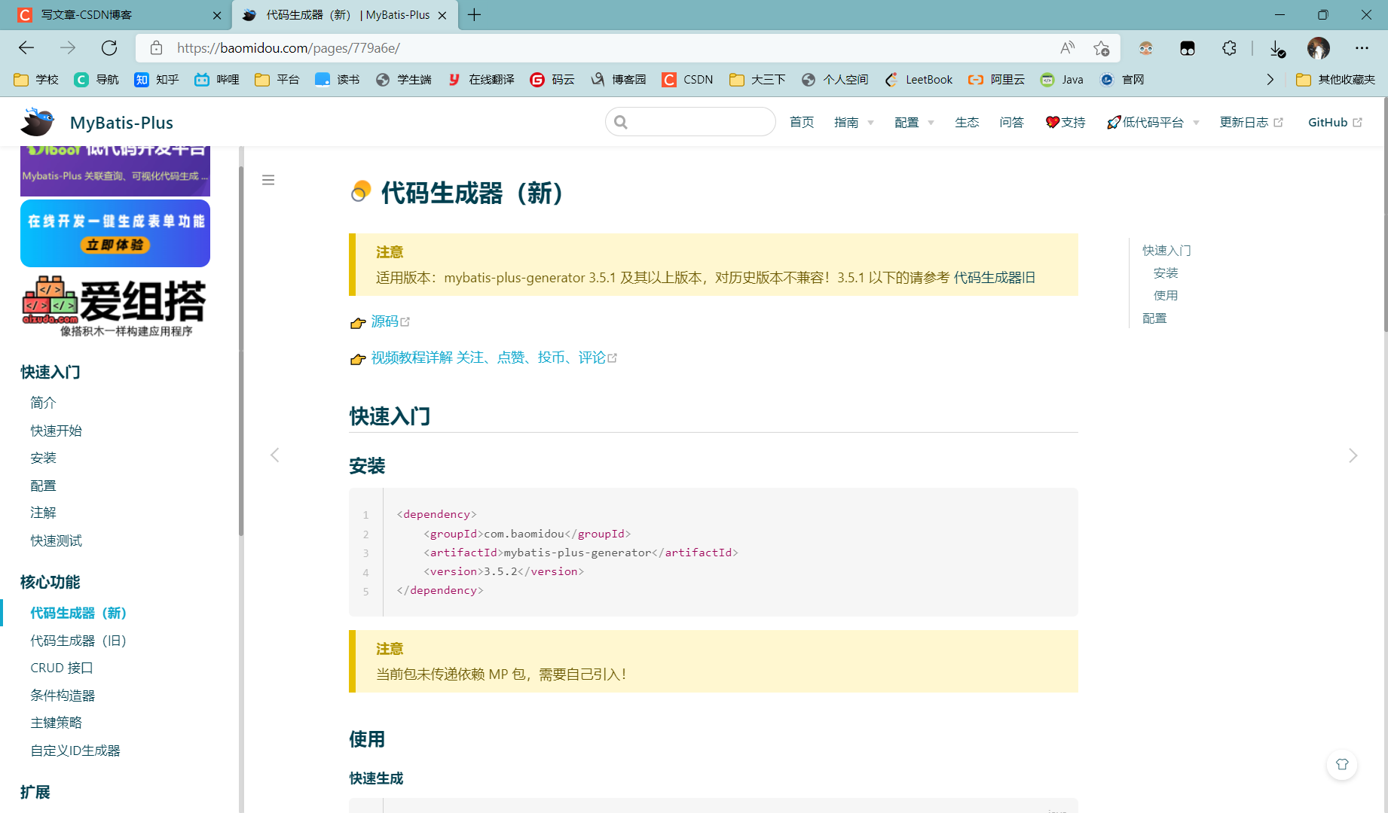1388x813 pixels.
Task: Open 代码生成器旧 link in notice
Action: [x=994, y=278]
